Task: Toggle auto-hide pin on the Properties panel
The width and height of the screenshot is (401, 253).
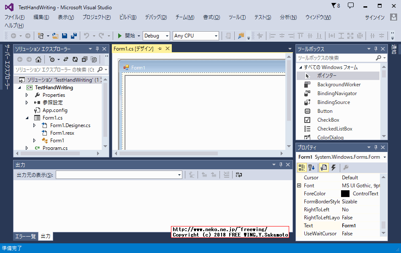Action: click(375, 147)
